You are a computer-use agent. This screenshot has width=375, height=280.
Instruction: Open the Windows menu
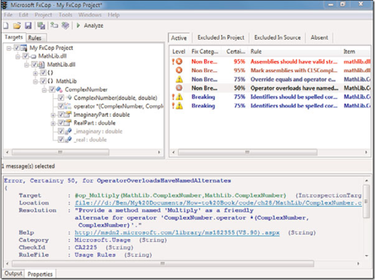pos(90,15)
